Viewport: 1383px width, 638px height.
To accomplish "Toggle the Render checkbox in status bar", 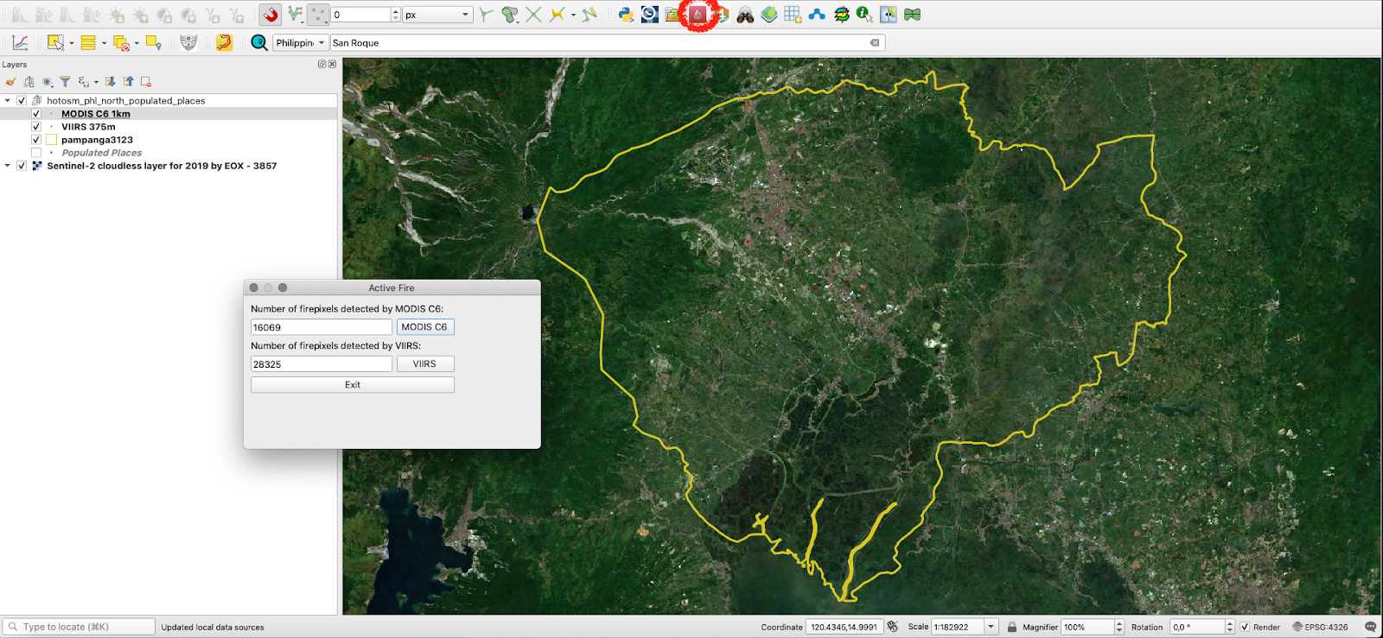I will point(1245,627).
